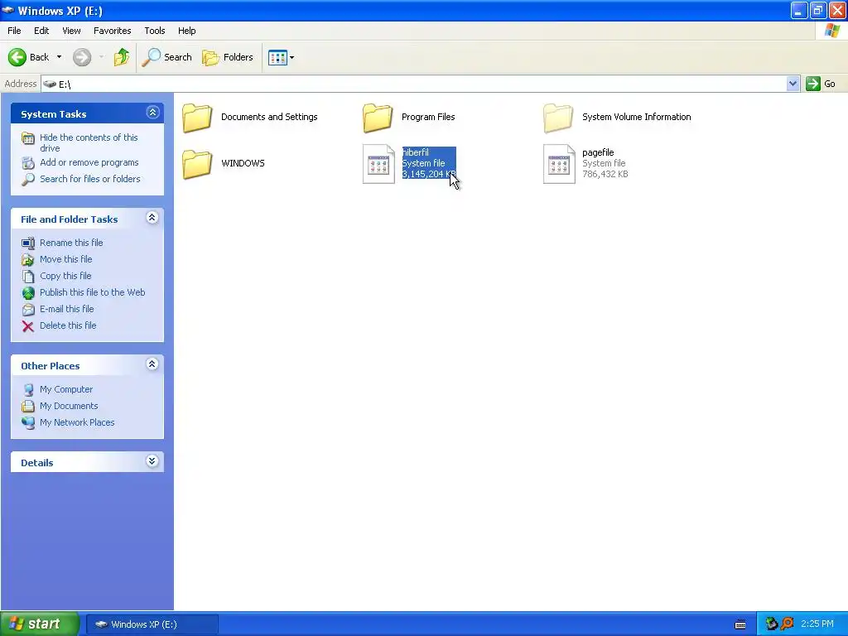
Task: Open the View menu
Action: (71, 31)
